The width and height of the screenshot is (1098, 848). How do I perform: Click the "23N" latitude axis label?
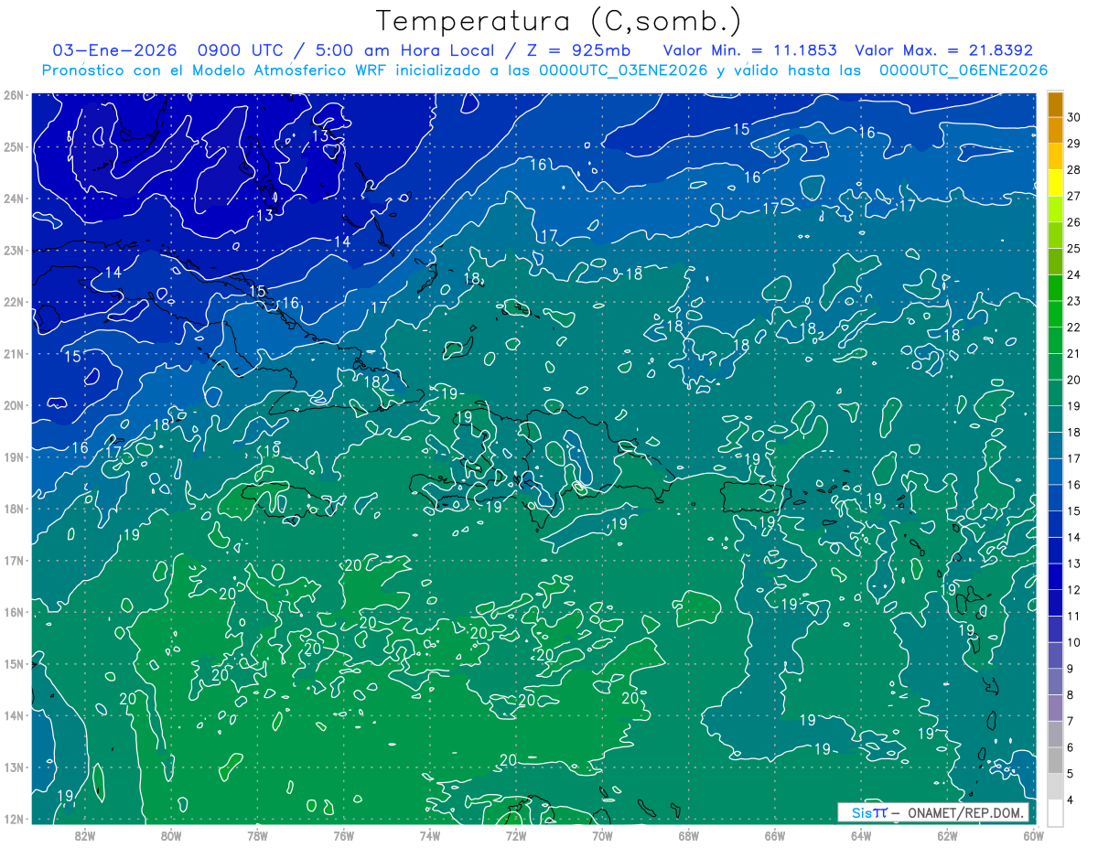pyautogui.click(x=13, y=250)
